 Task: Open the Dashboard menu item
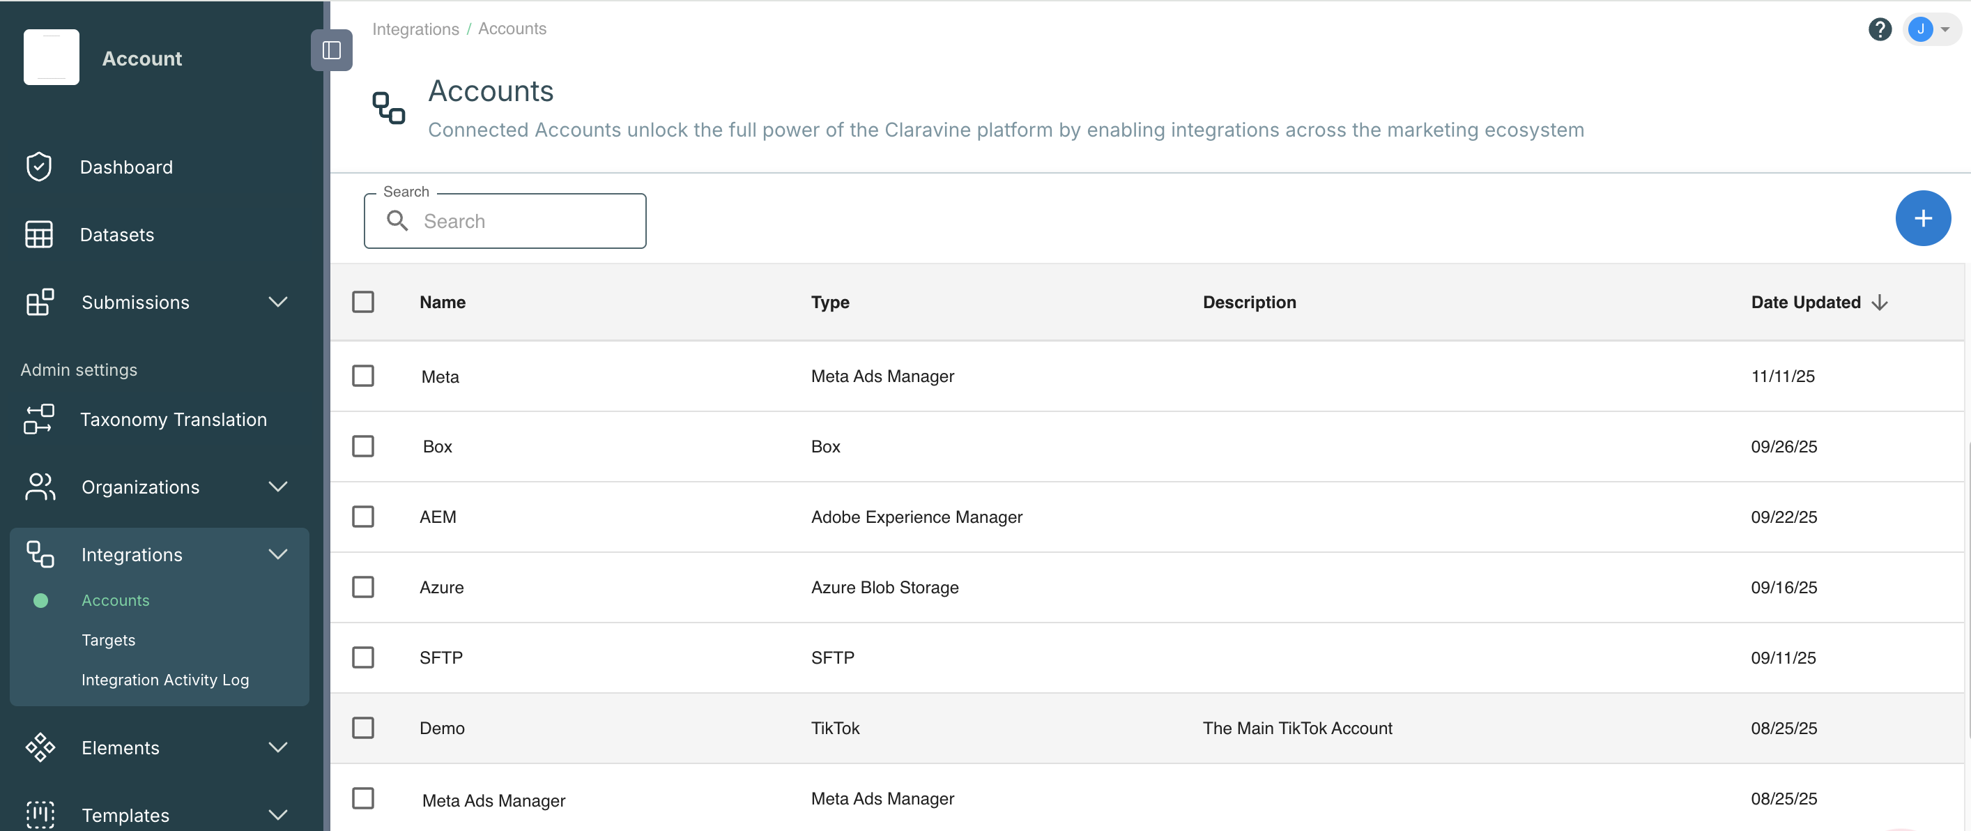pos(126,167)
